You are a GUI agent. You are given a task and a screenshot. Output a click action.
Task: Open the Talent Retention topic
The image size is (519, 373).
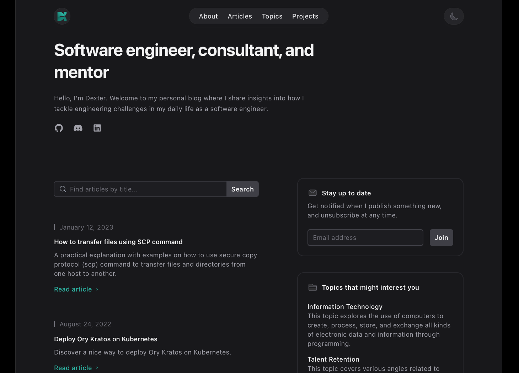(333, 359)
